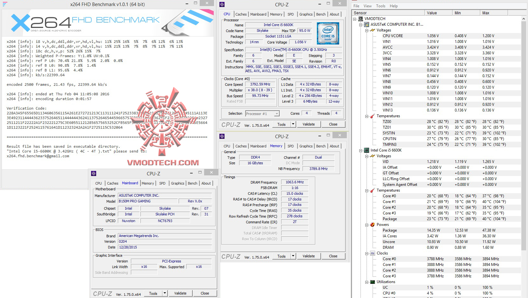Screen dimensions: 528x298
Task: Collapse the Powers group
Action: [x=367, y=225]
